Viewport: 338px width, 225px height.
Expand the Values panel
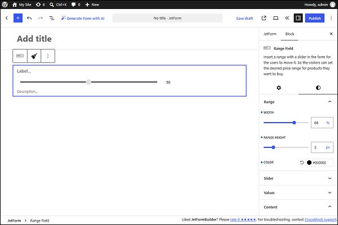[299, 193]
